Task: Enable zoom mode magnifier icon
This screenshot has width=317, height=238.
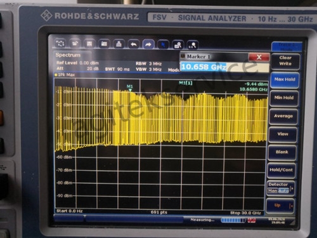Action: click(x=178, y=45)
